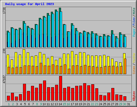
Task: Click day 10 on the x-axis
Action: click(44, 104)
